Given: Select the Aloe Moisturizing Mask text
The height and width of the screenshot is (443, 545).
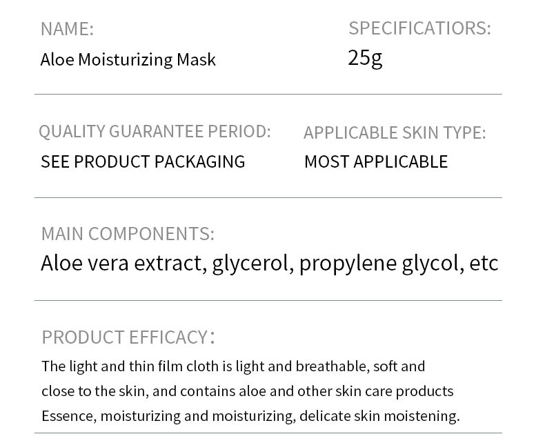Looking at the screenshot, I should (x=128, y=60).
